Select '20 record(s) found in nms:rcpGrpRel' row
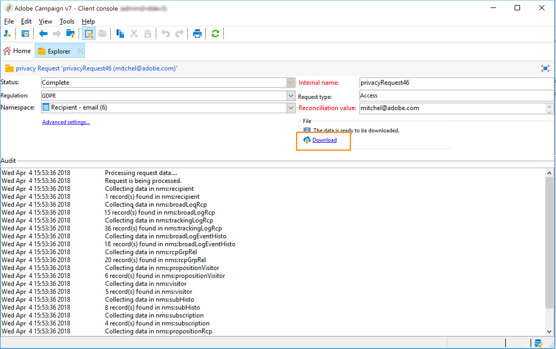 click(273, 260)
